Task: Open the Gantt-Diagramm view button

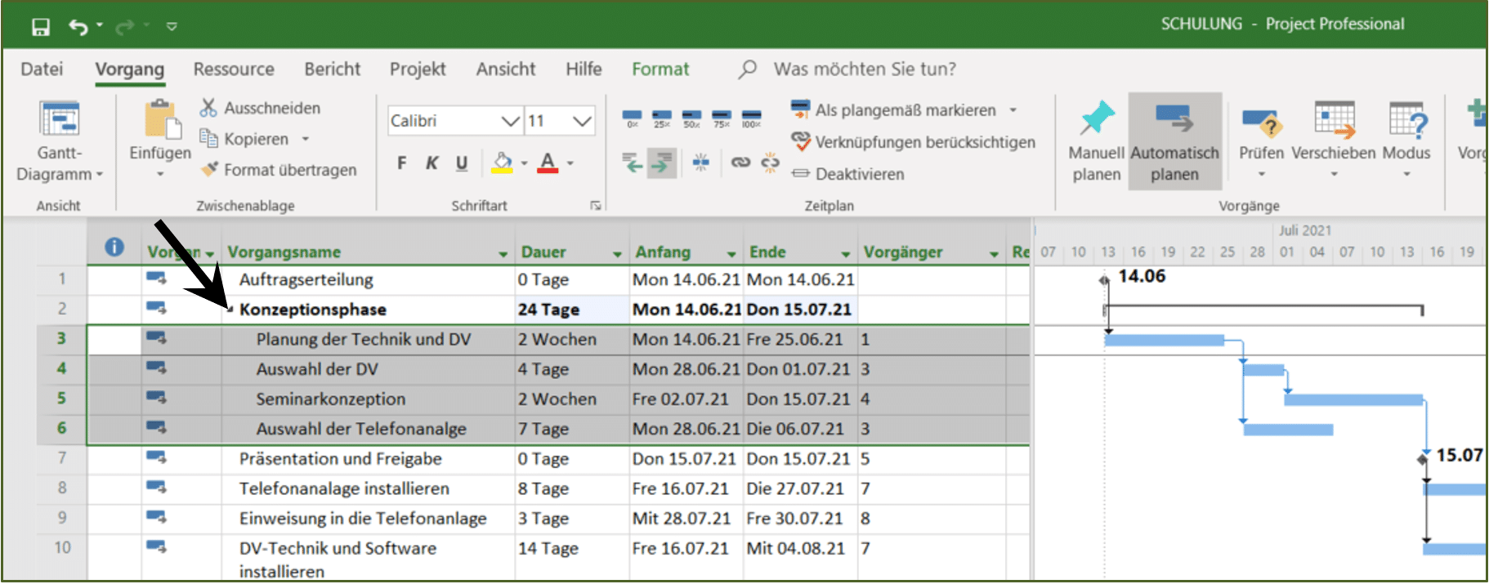Action: click(x=60, y=140)
